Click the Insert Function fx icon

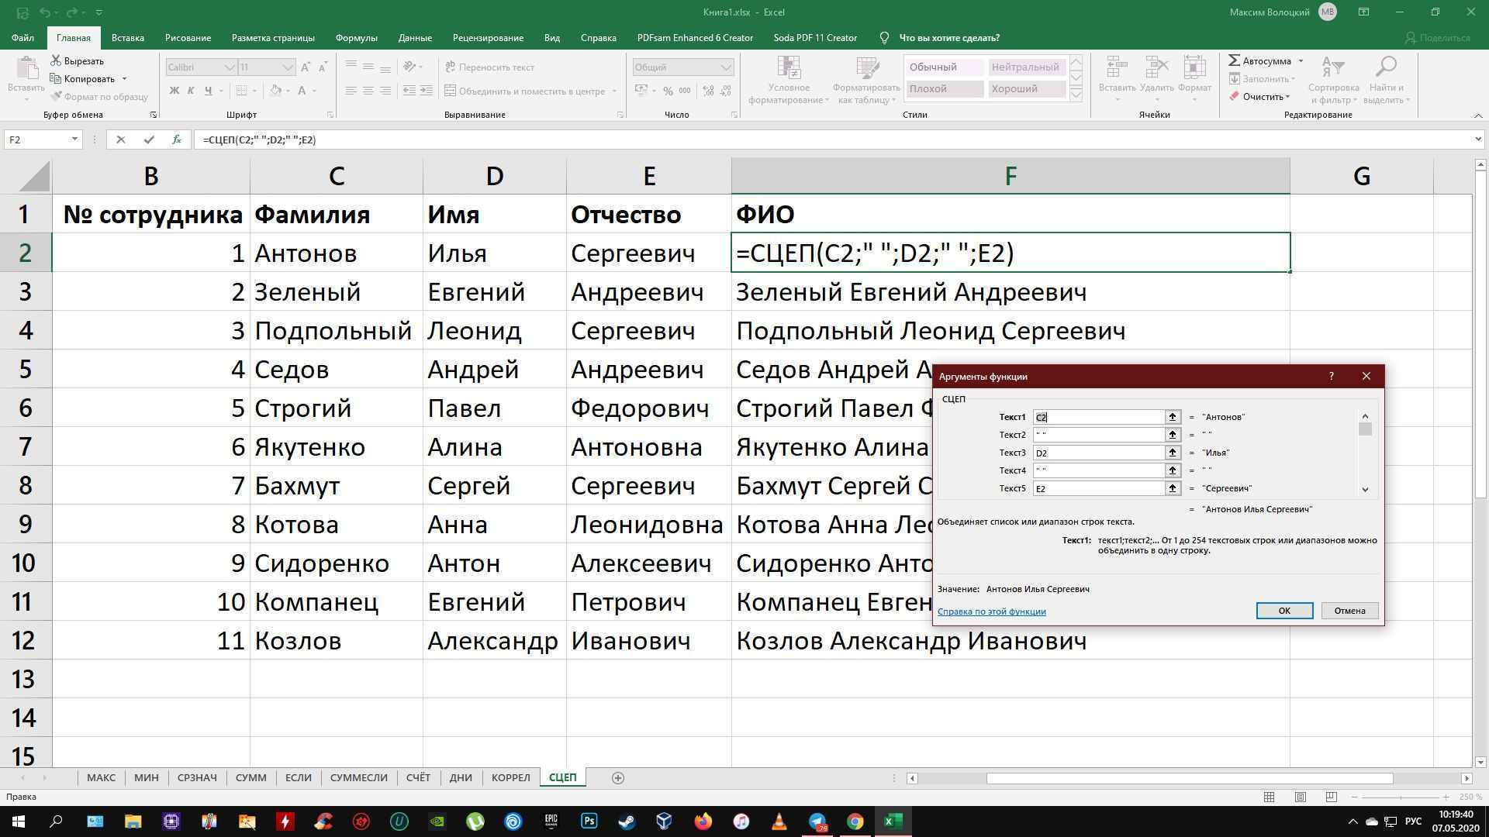click(177, 139)
